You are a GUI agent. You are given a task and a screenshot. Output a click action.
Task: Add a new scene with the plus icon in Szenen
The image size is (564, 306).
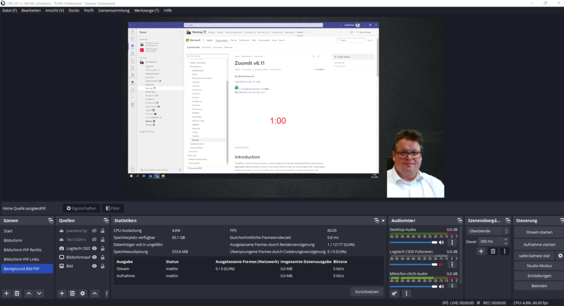[x=7, y=293]
